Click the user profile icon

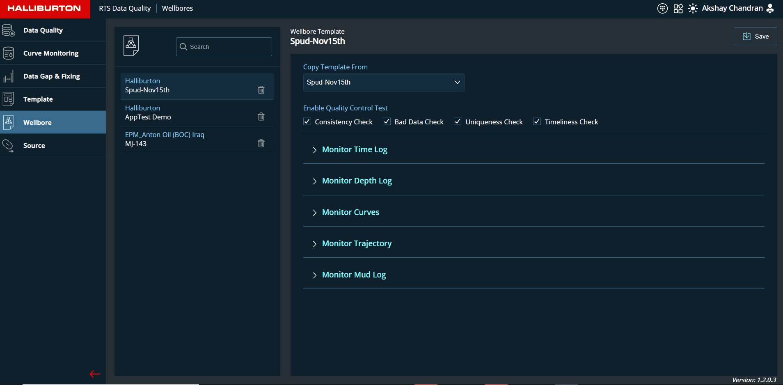tap(770, 9)
